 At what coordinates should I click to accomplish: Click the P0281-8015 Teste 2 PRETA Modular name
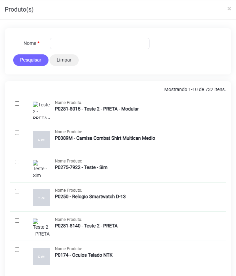tap(97, 109)
